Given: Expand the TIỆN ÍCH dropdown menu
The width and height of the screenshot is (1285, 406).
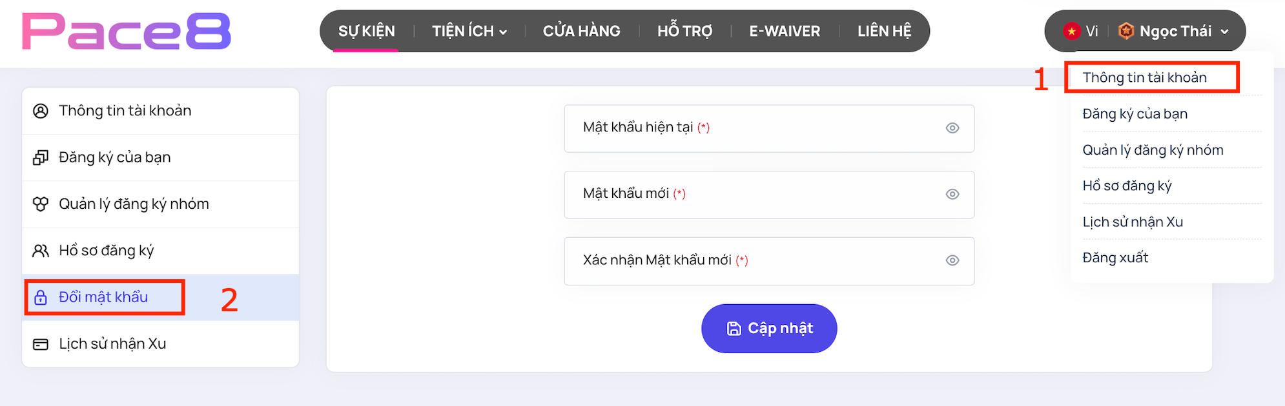Looking at the screenshot, I should pos(469,31).
